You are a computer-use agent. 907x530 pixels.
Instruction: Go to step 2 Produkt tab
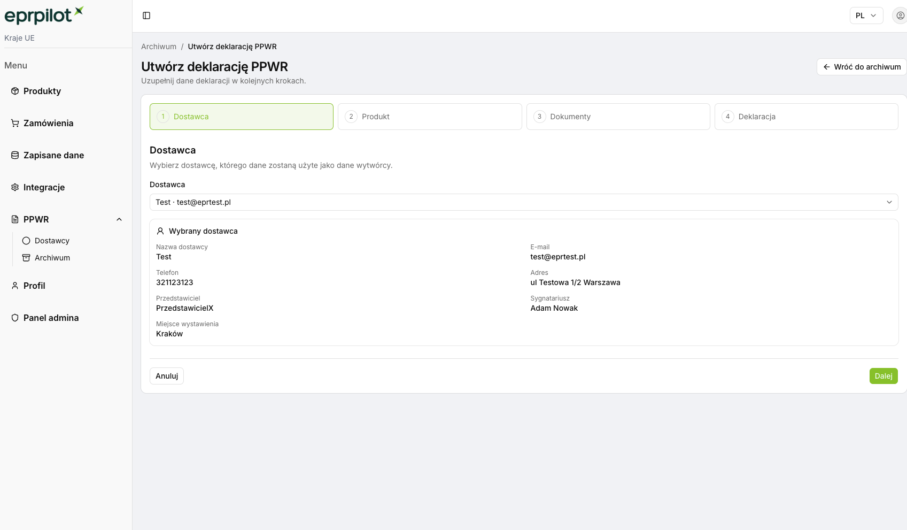[x=430, y=117]
